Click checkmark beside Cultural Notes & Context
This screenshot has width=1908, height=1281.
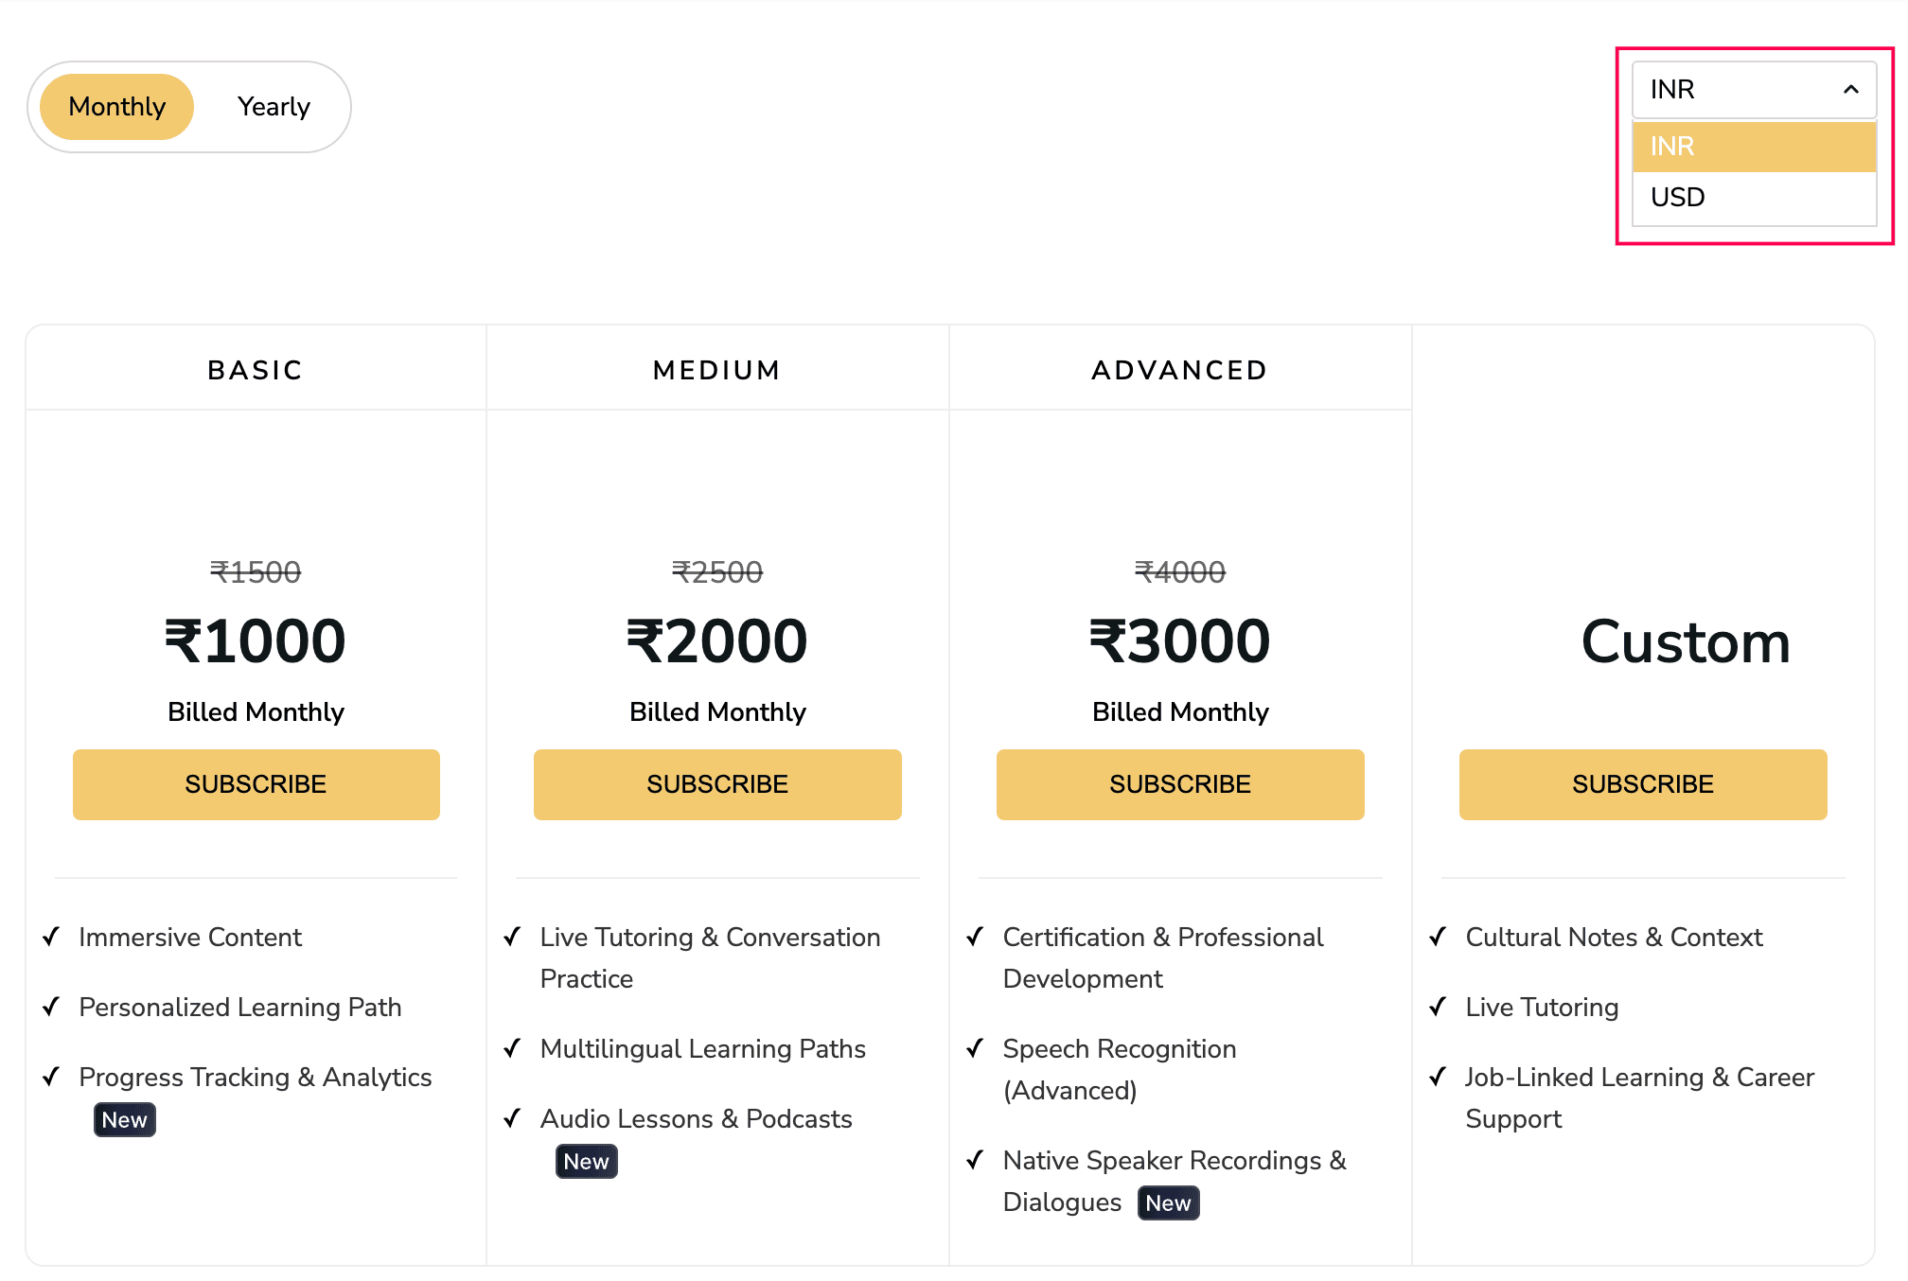click(x=1438, y=937)
